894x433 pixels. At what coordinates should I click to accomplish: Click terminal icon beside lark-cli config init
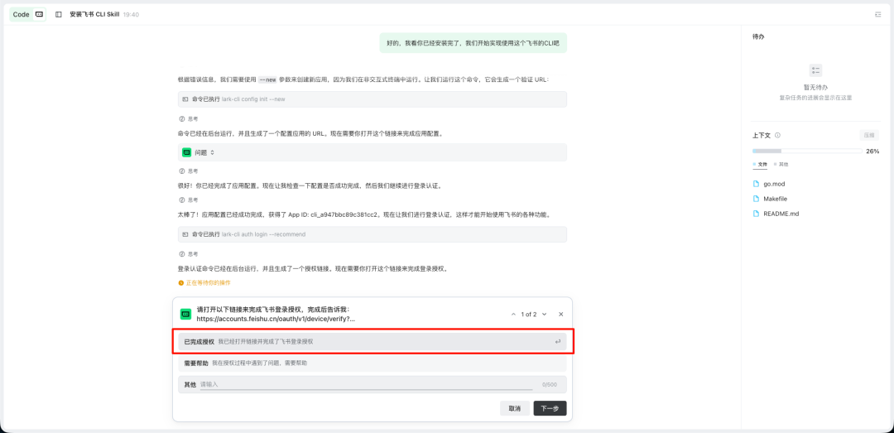point(185,99)
